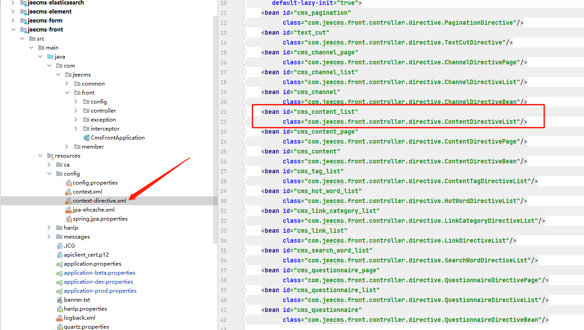Collapse the src folder arrow
The width and height of the screenshot is (584, 330).
click(22, 39)
